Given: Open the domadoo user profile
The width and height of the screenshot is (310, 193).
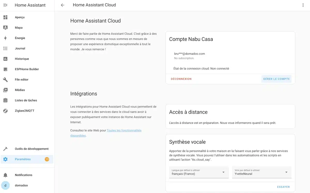Looking at the screenshot, I should coord(27,185).
